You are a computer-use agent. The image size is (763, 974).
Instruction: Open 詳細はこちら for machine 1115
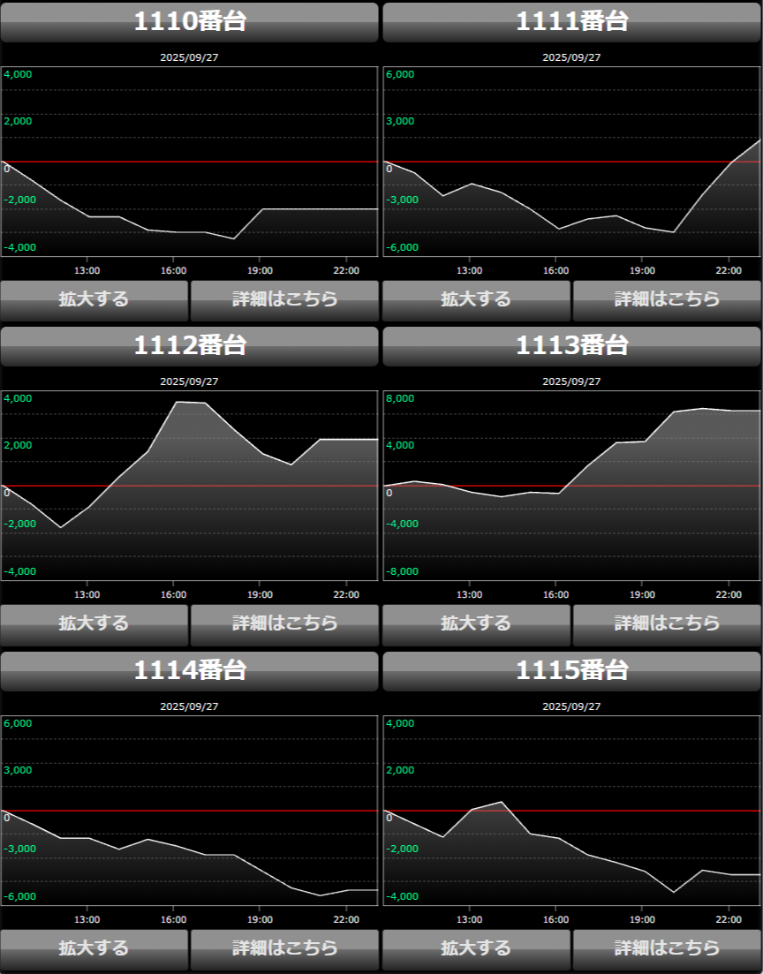click(x=667, y=950)
